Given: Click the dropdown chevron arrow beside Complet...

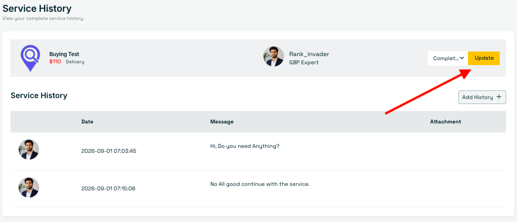Looking at the screenshot, I should 462,58.
